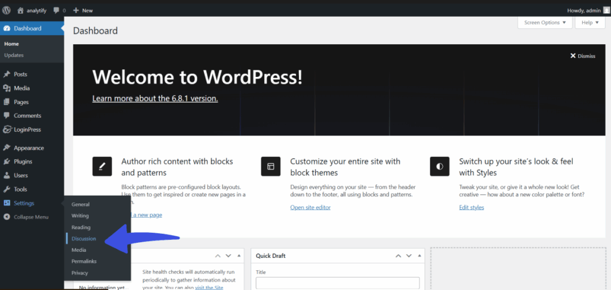Move Quick Draft widget up

(398, 256)
